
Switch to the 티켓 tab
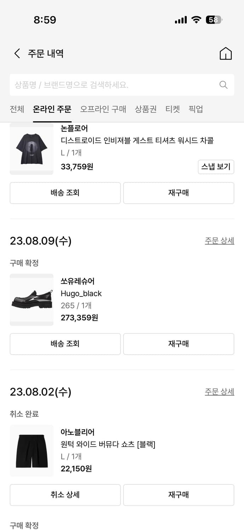tap(172, 109)
